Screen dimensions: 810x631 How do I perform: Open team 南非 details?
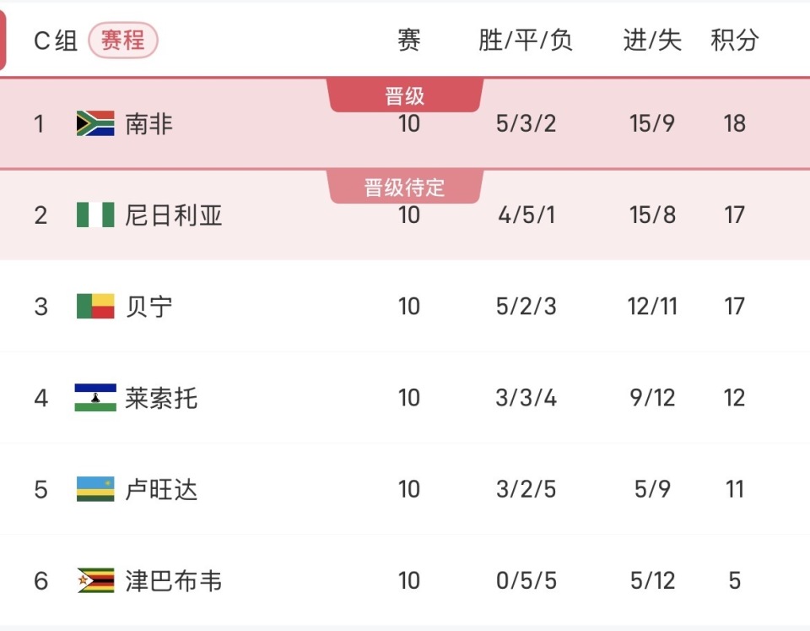coord(148,124)
